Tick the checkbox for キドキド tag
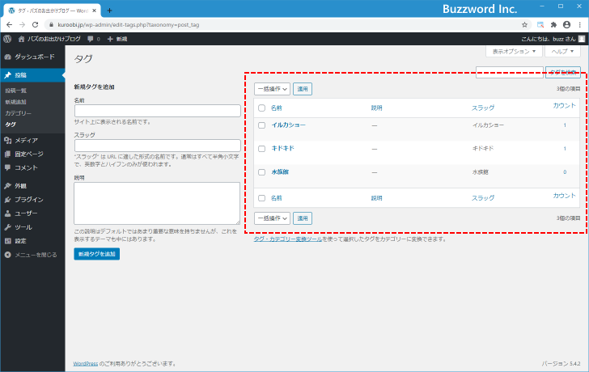The height and width of the screenshot is (372, 589). 261,149
